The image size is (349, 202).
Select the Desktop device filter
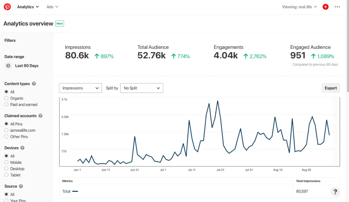click(6, 168)
